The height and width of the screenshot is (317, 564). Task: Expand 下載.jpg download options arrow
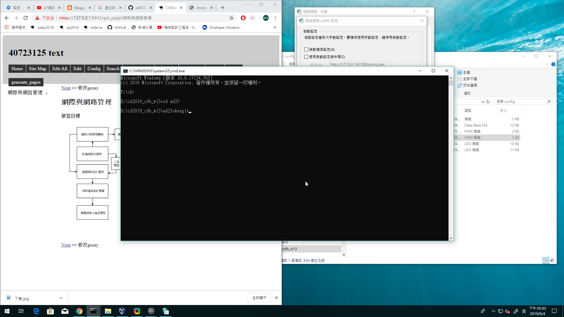[x=61, y=298]
